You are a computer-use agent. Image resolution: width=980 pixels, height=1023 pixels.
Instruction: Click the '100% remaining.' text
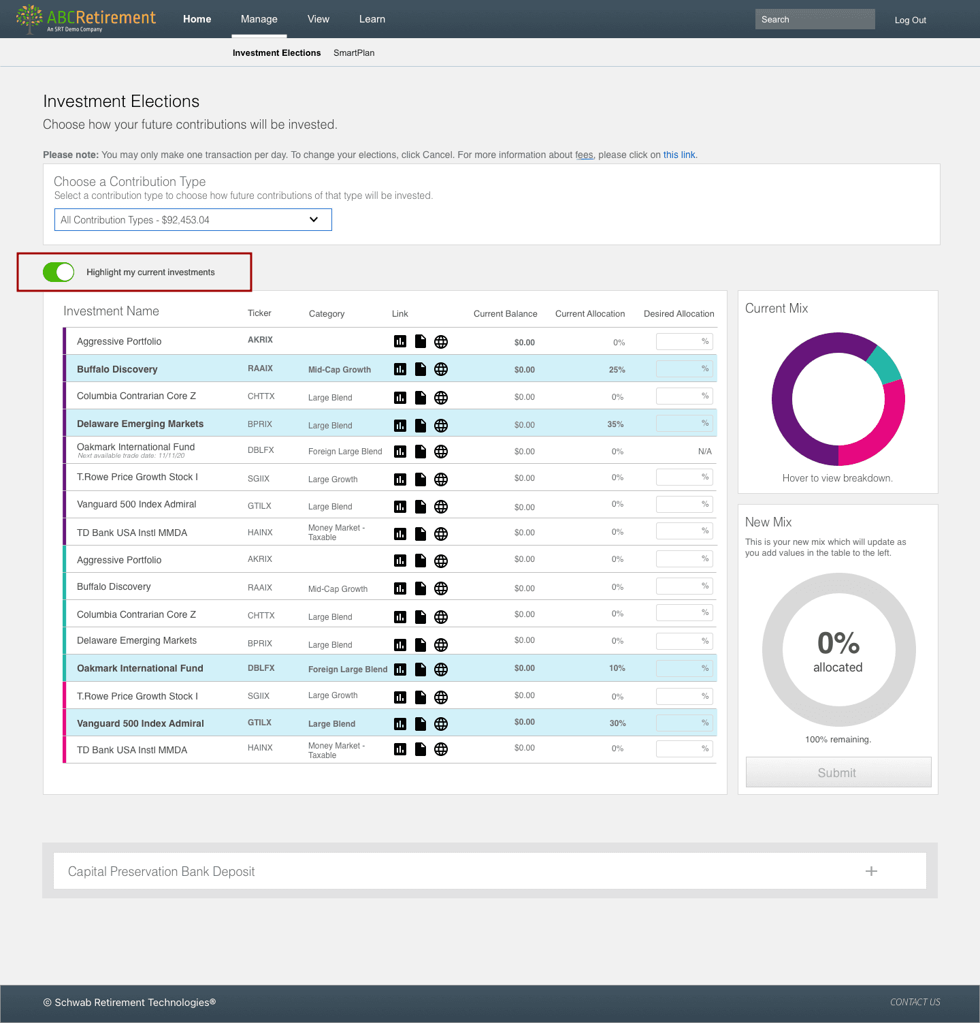838,740
